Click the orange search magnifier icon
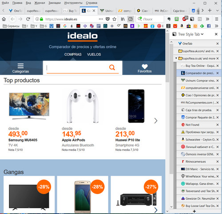This screenshot has width=222, height=214. click(112, 68)
